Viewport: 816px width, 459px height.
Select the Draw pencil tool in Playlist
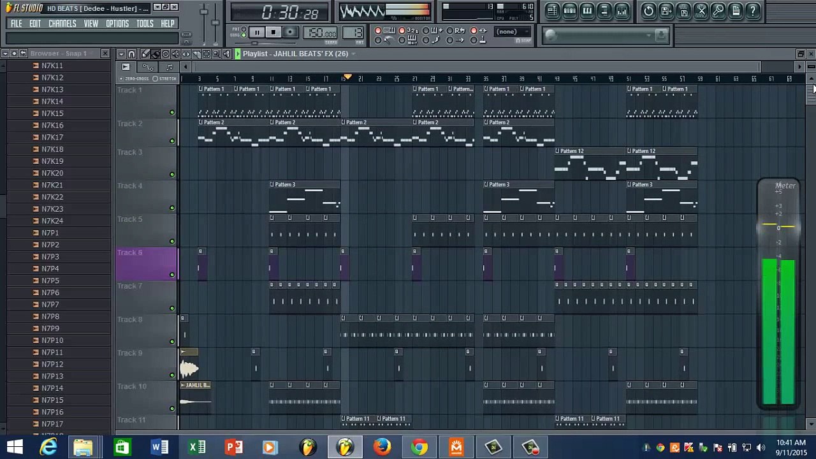[145, 54]
